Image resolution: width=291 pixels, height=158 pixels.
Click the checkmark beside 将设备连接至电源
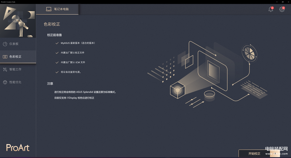click(57, 72)
